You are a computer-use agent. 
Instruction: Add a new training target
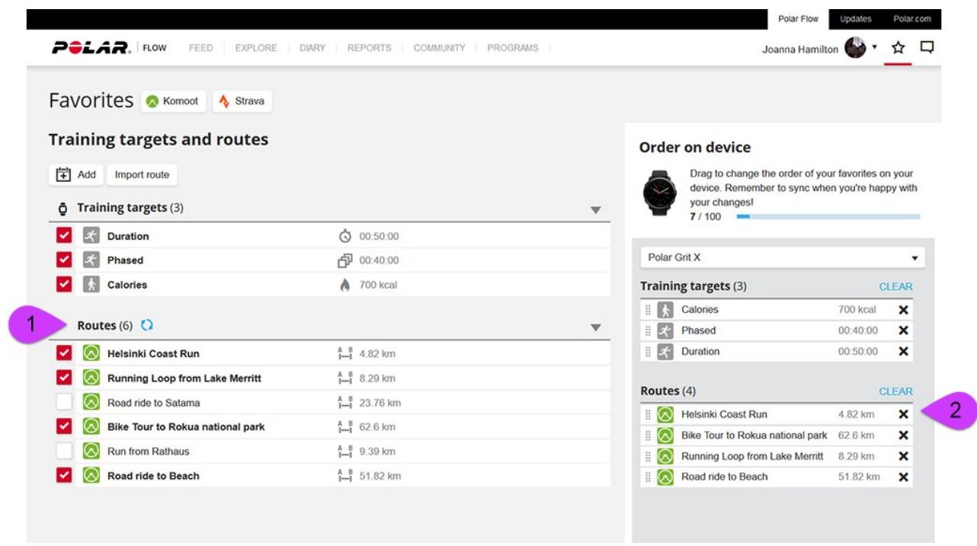coord(75,174)
